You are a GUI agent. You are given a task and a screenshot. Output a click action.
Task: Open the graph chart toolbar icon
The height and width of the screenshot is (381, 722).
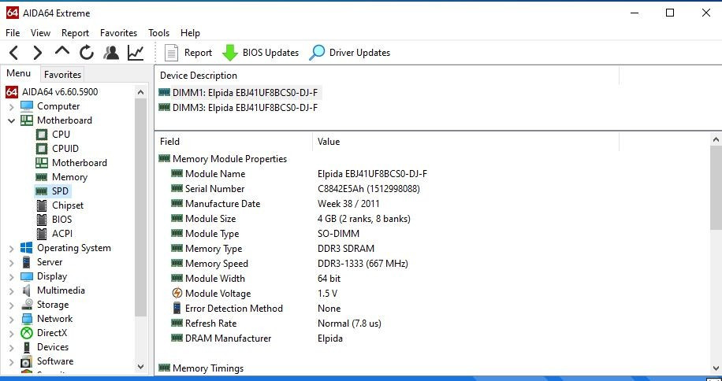(x=136, y=53)
